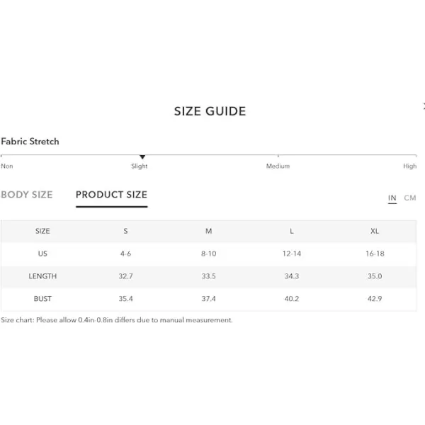The width and height of the screenshot is (425, 425).
Task: Close the size guide with the X icon
Action: (424, 106)
